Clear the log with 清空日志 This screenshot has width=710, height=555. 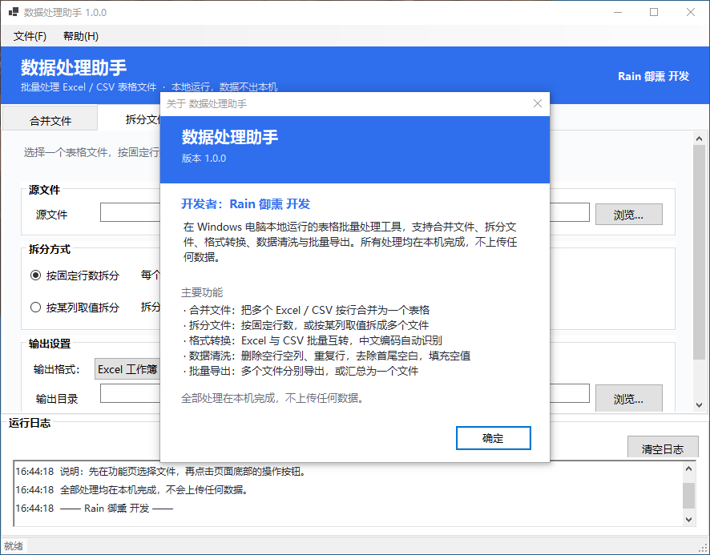click(663, 448)
